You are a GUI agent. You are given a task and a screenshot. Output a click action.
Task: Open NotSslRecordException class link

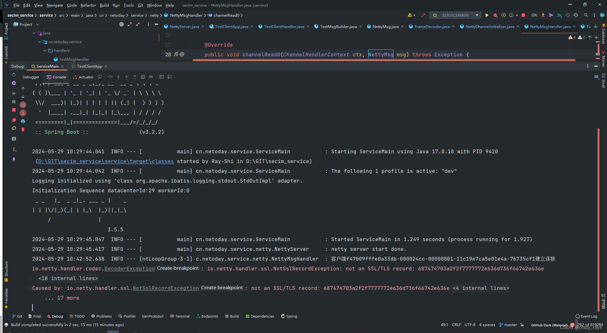166,288
